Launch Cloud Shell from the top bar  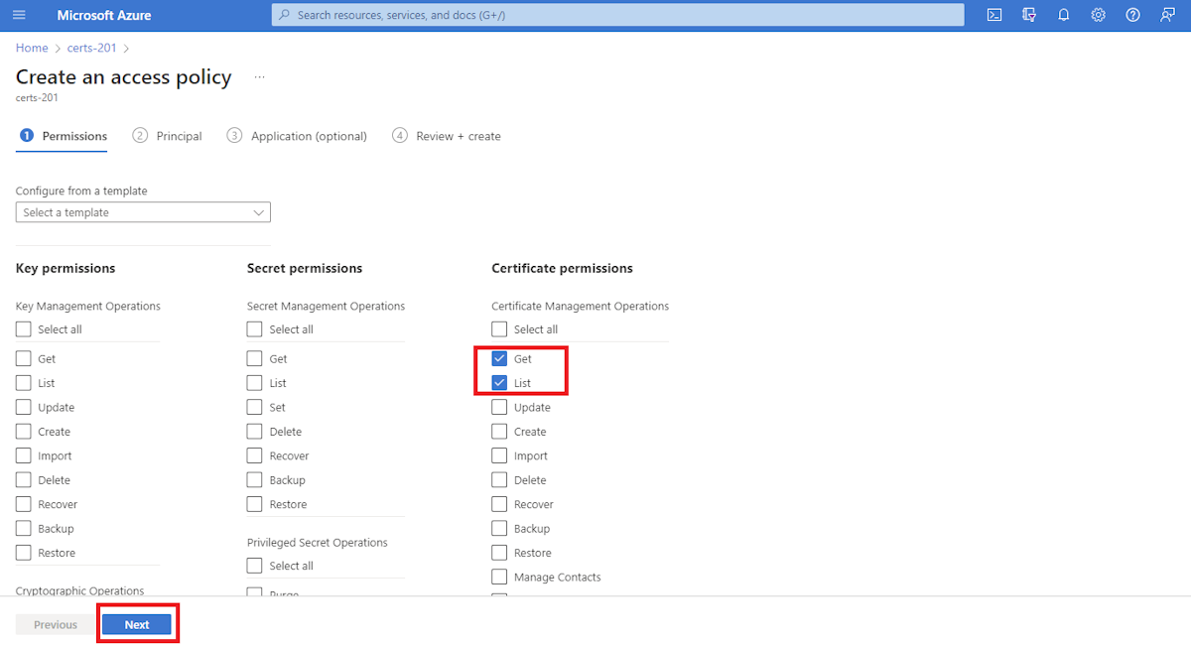(993, 15)
